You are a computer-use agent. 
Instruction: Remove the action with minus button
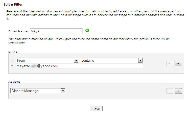coord(170,91)
